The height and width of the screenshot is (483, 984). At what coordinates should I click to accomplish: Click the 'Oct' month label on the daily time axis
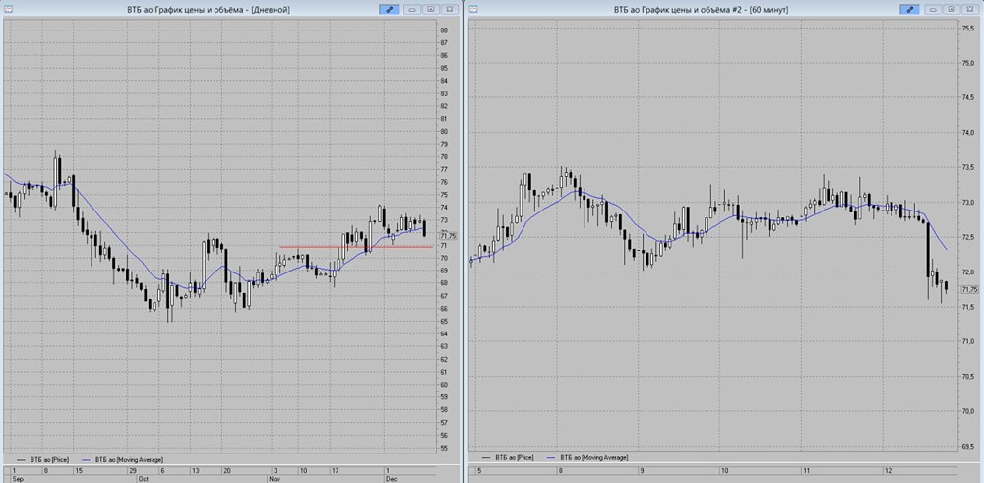[x=143, y=479]
